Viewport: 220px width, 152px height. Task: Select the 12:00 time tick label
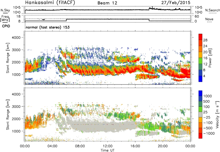tap(108, 146)
